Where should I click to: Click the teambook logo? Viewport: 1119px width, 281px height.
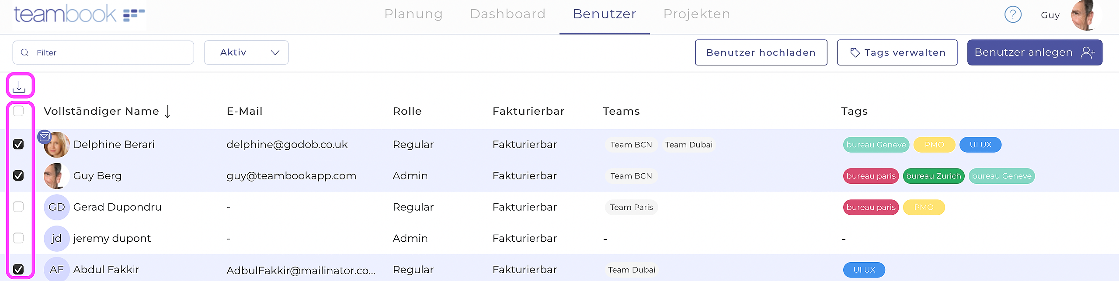79,15
